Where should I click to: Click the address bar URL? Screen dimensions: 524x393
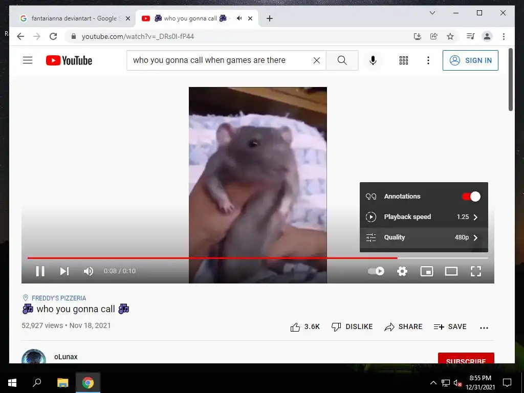[138, 36]
